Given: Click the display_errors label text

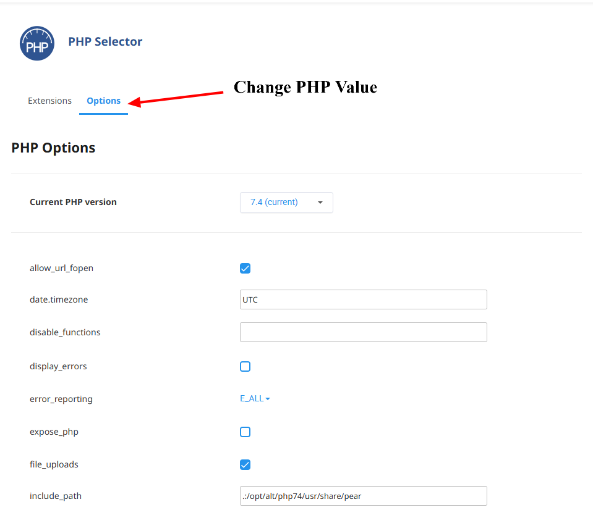Looking at the screenshot, I should pyautogui.click(x=58, y=366).
